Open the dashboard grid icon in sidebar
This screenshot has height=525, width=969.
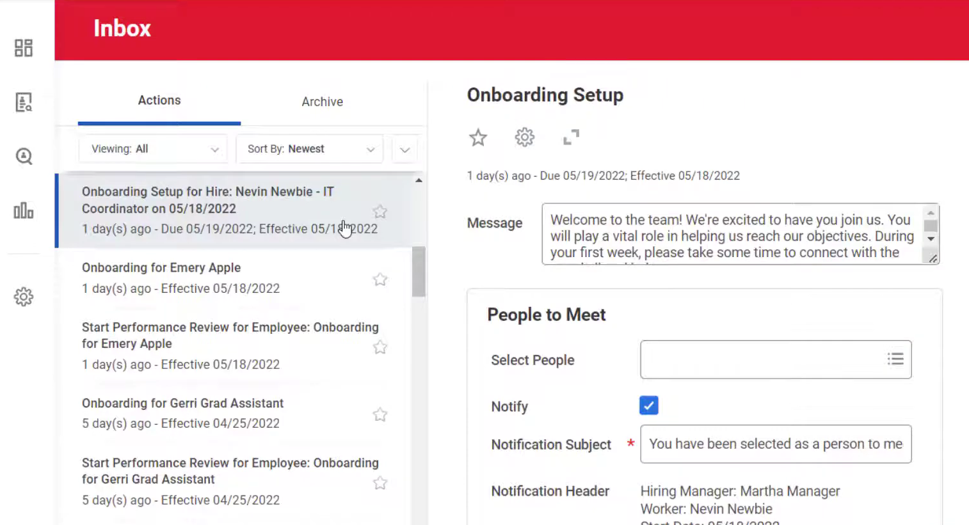(24, 48)
